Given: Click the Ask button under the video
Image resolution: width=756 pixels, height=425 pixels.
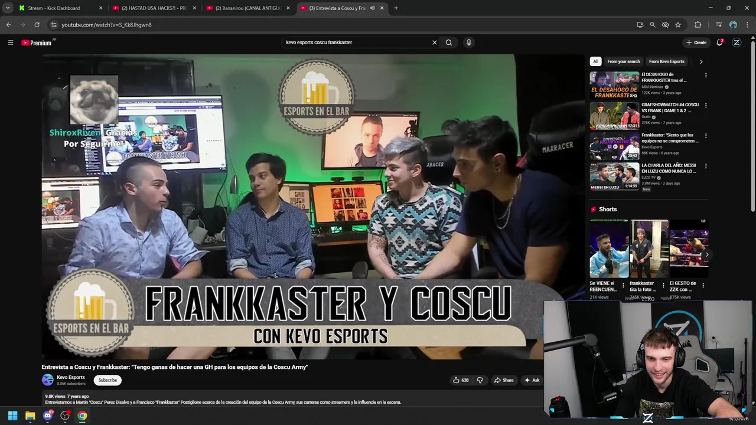Looking at the screenshot, I should pyautogui.click(x=532, y=380).
